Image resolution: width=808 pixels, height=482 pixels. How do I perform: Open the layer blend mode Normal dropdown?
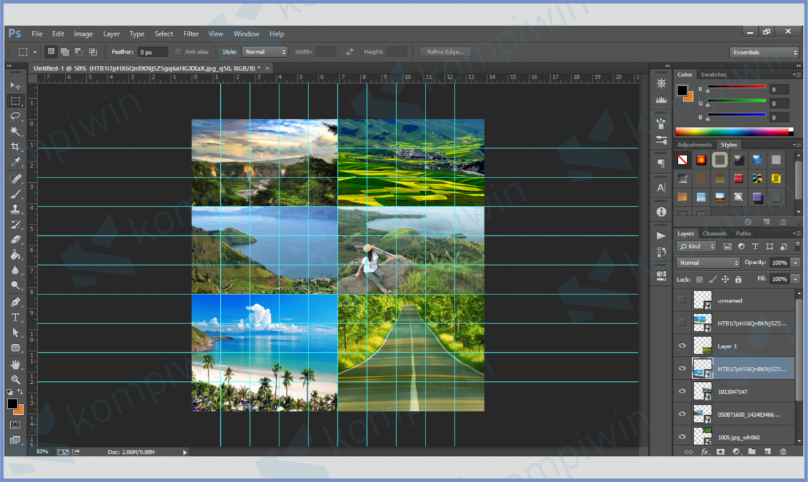(708, 263)
